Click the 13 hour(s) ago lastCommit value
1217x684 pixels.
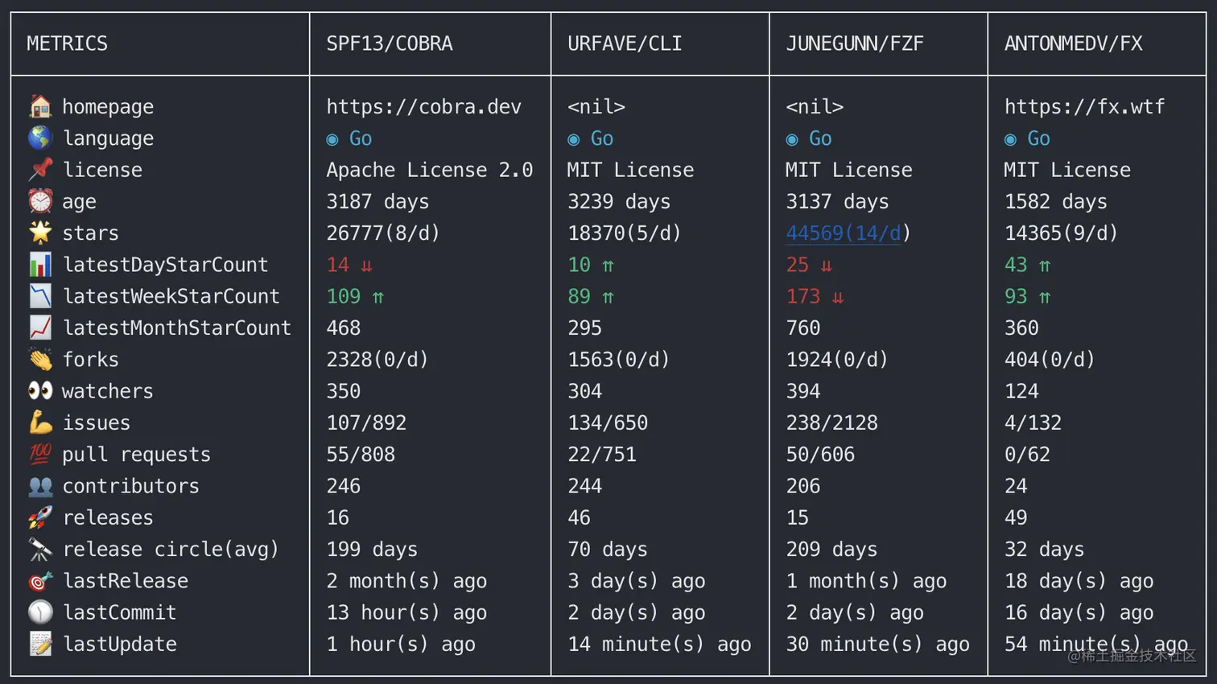point(406,613)
